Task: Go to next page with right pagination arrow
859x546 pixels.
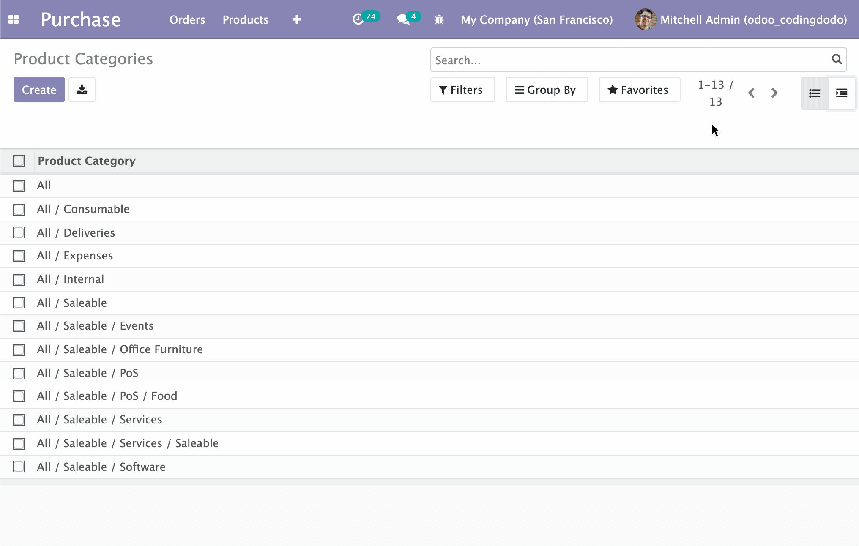Action: point(774,93)
